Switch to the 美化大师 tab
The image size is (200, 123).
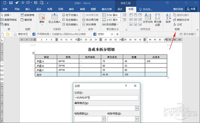pos(107,9)
